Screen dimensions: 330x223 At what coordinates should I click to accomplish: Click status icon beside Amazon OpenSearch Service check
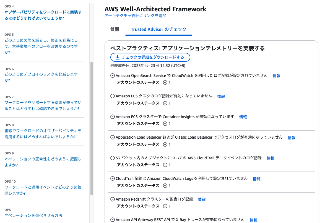point(113,76)
